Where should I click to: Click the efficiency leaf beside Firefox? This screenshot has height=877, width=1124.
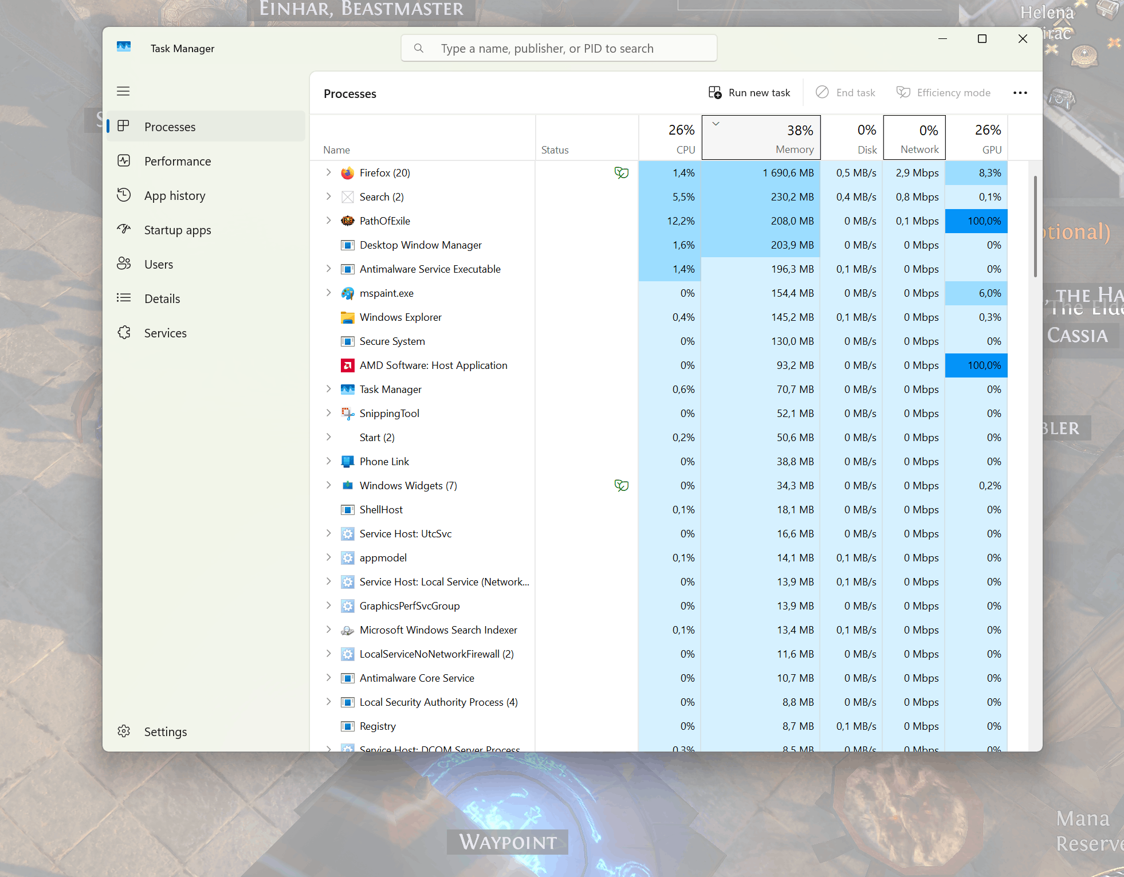tap(622, 172)
